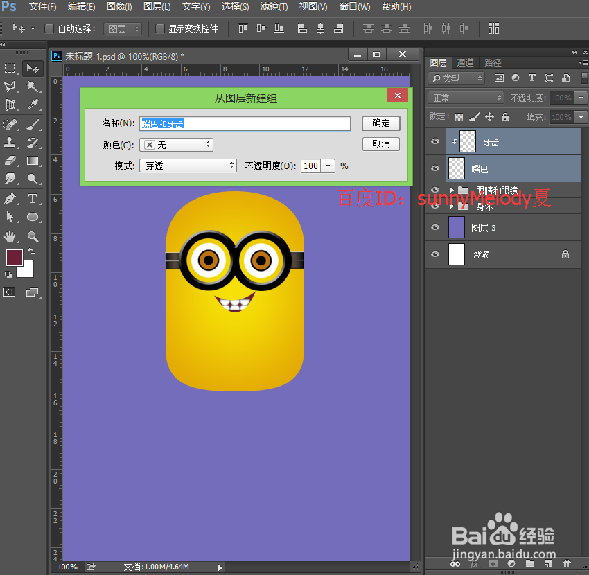Viewport: 589px width, 575px height.
Task: Click the foreground color swatch
Action: pyautogui.click(x=15, y=258)
